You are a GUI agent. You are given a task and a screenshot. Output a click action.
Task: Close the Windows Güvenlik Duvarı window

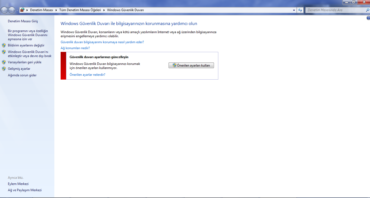pos(363,2)
